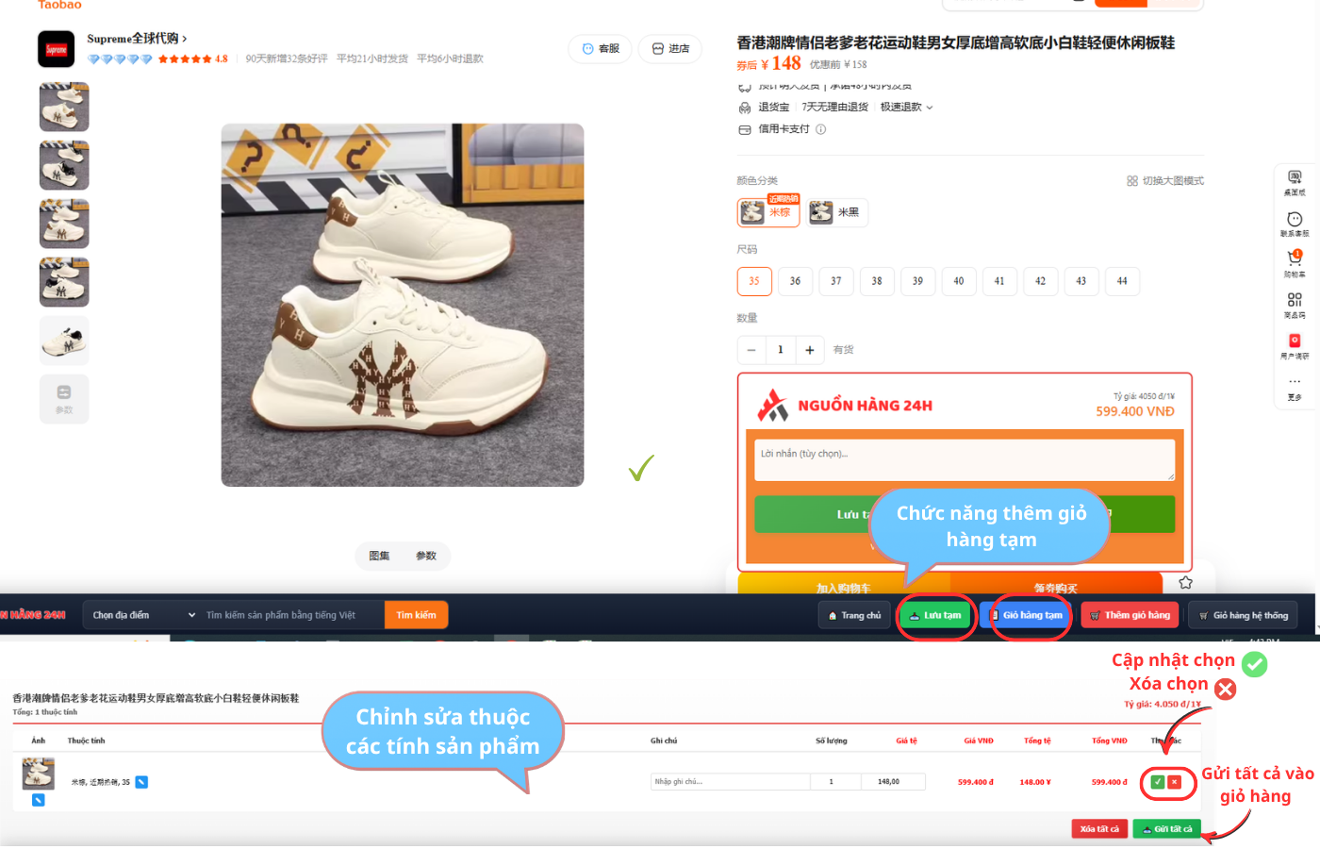Expand the 极速退款 refund policy chevron
1320x849 pixels.
tap(930, 108)
